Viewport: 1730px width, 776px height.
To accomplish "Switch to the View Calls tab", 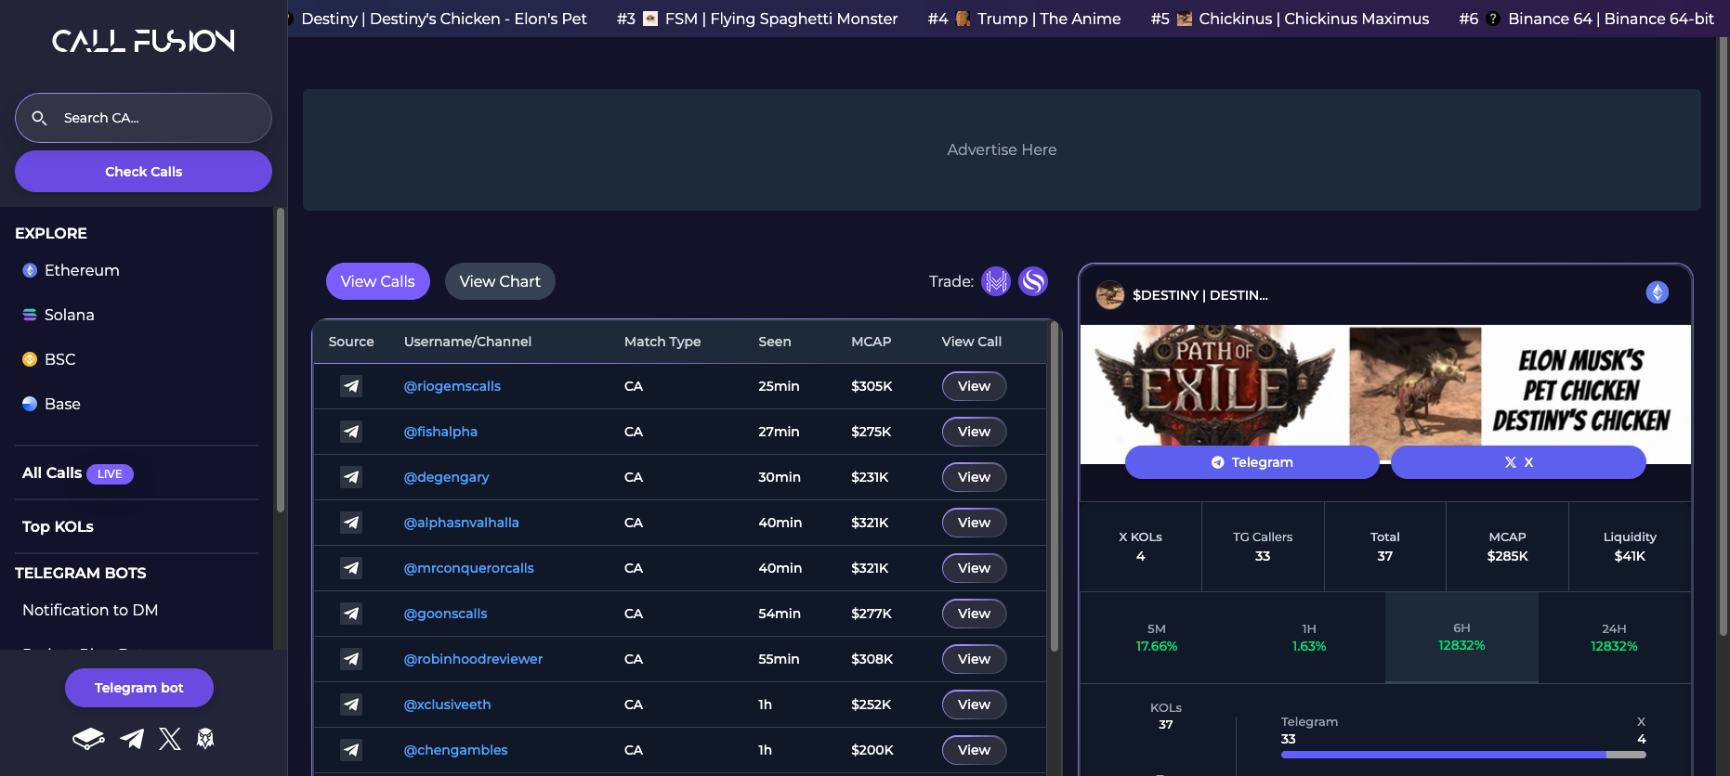I will pyautogui.click(x=378, y=281).
